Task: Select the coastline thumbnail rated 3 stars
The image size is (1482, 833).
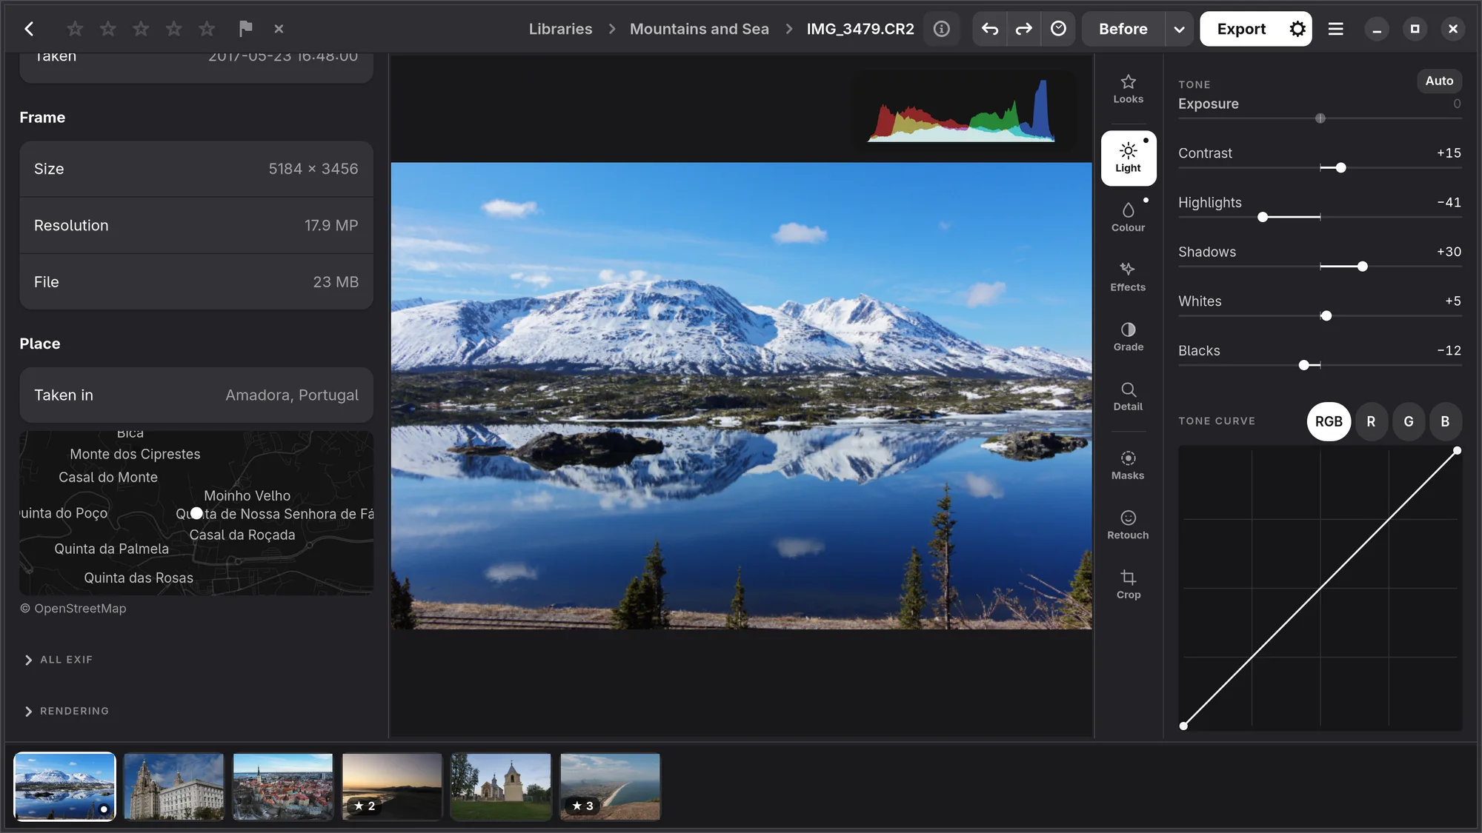Action: (610, 786)
